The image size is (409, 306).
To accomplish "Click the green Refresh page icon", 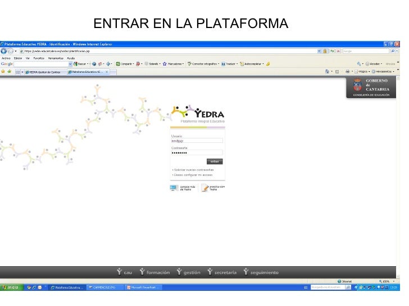I will [x=332, y=51].
